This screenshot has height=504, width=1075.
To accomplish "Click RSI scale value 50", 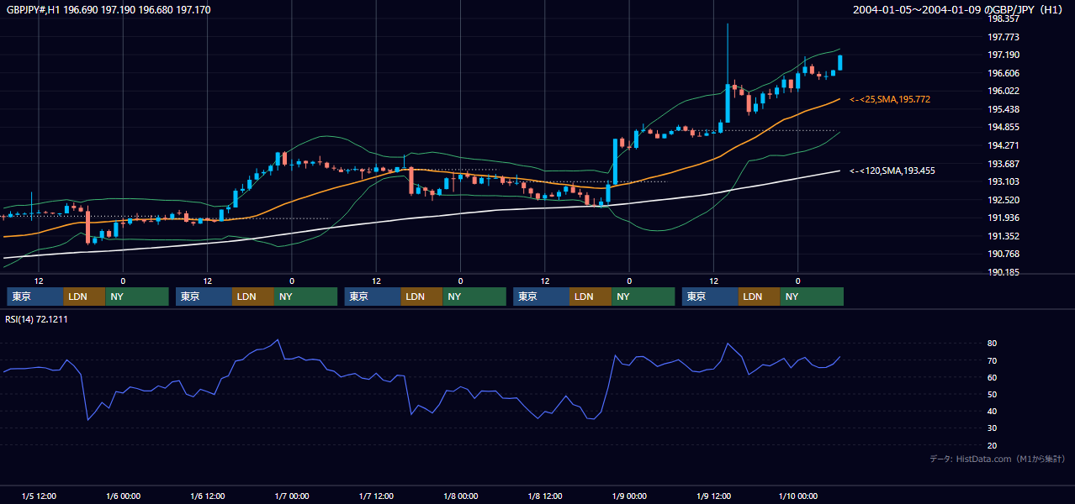I will tap(992, 394).
